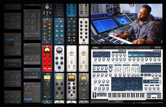The width and height of the screenshot is (166, 107).
Task: Open The Monster compressor module
Action: tap(72, 86)
